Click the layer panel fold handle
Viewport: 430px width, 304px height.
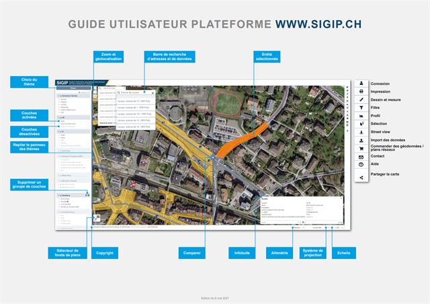click(x=93, y=157)
